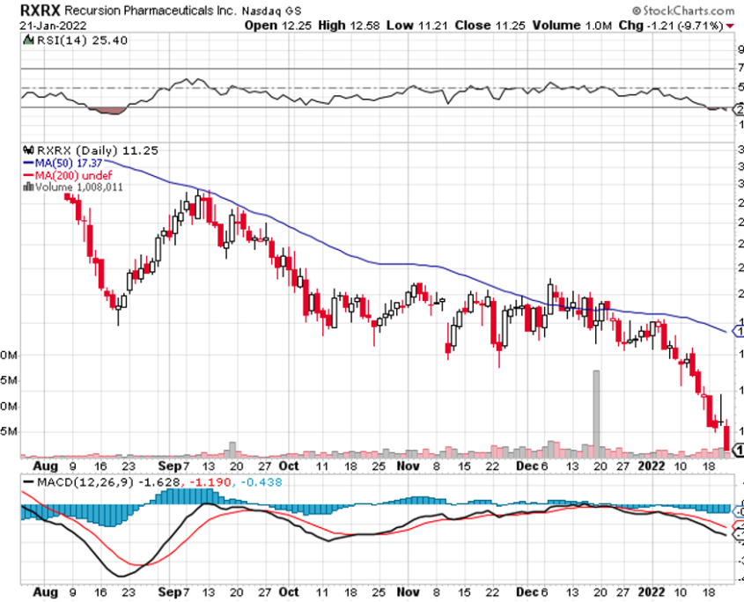The height and width of the screenshot is (602, 744).
Task: Click the Volume 1,008,011 legend label
Action: [78, 187]
